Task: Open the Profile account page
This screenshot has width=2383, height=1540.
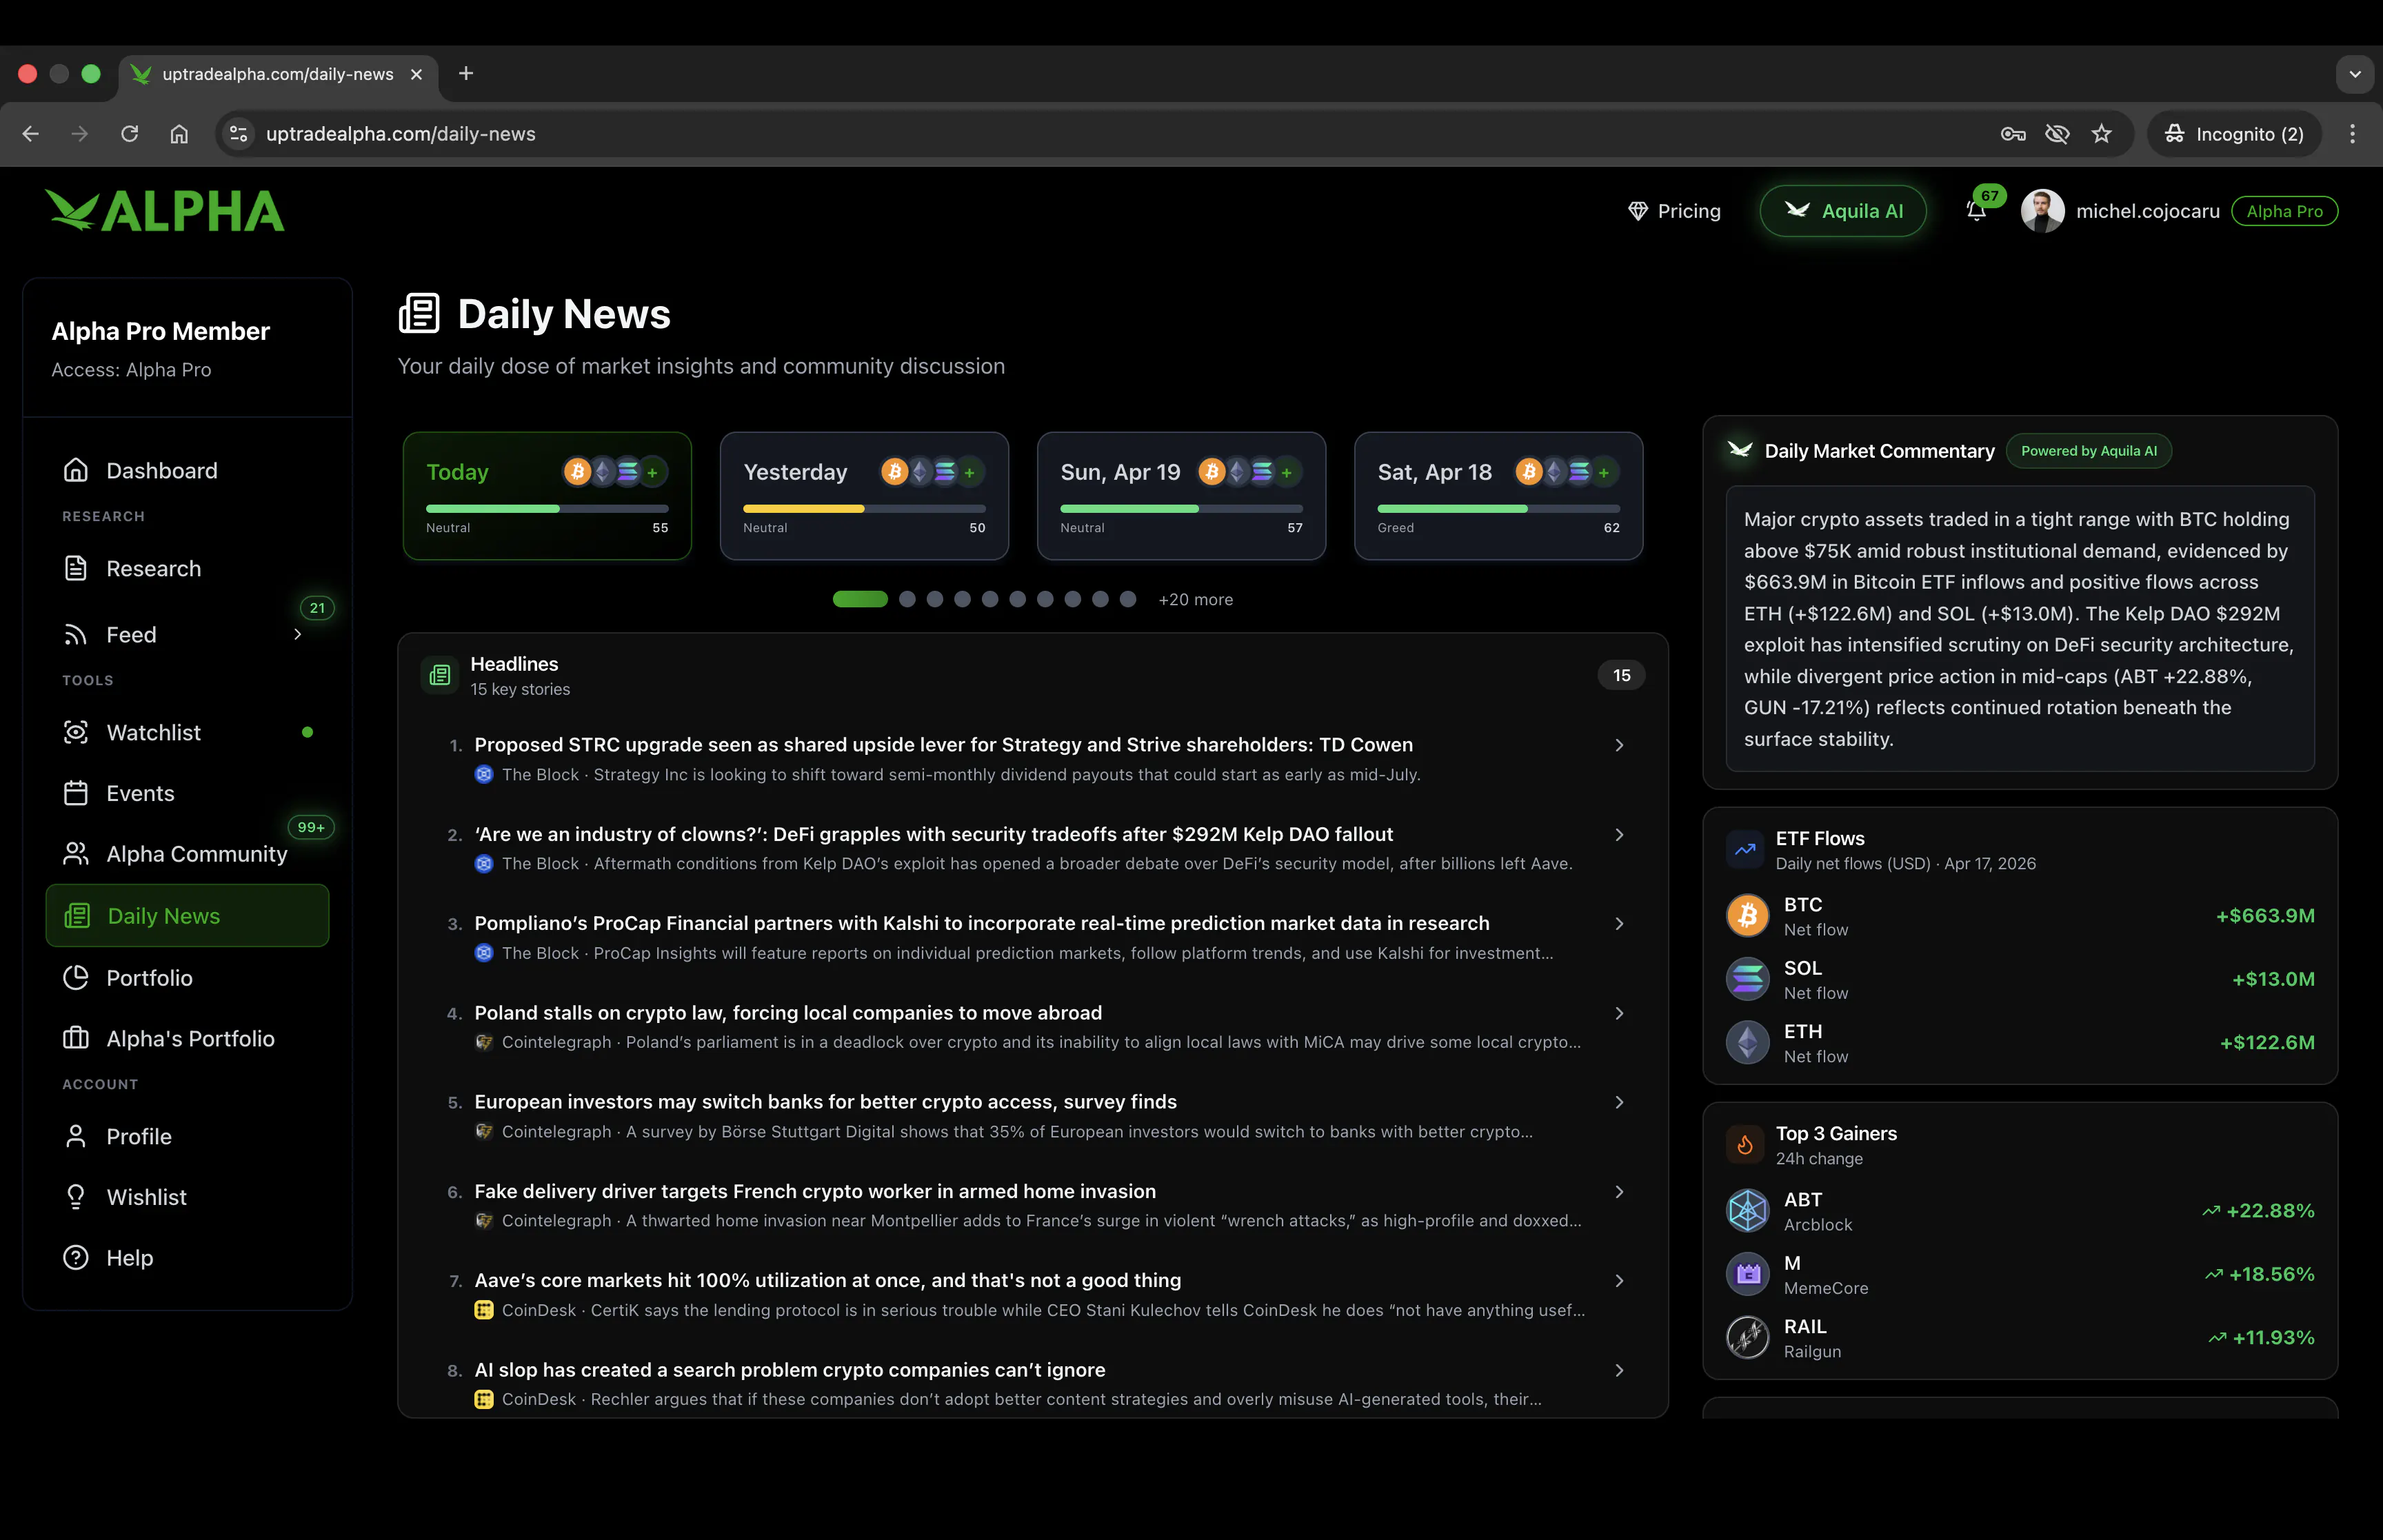Action: coord(187,1136)
